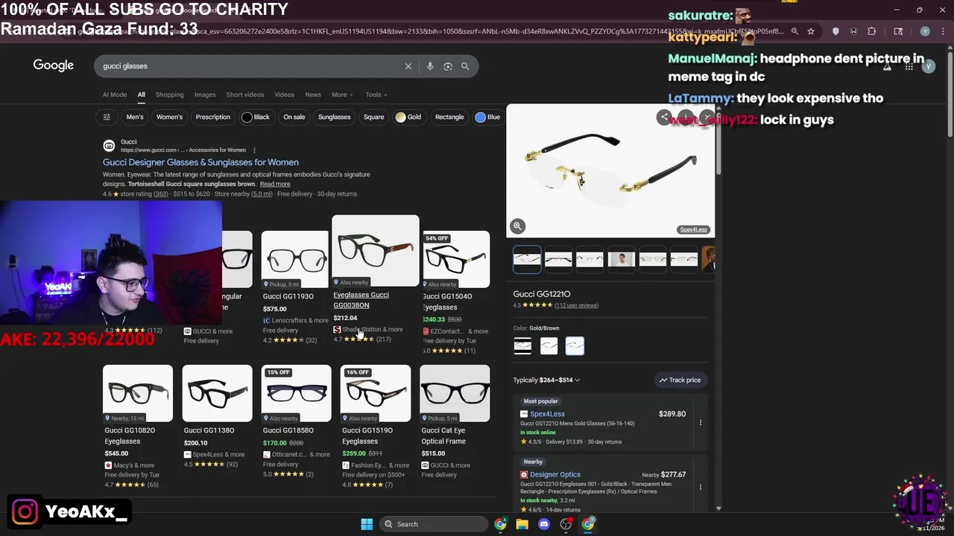Image resolution: width=954 pixels, height=536 pixels.
Task: Open the Gucci GG1138O product card
Action: click(x=217, y=417)
